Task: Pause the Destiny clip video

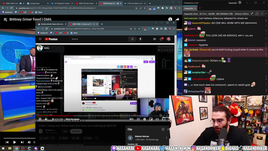Action: 40,119
